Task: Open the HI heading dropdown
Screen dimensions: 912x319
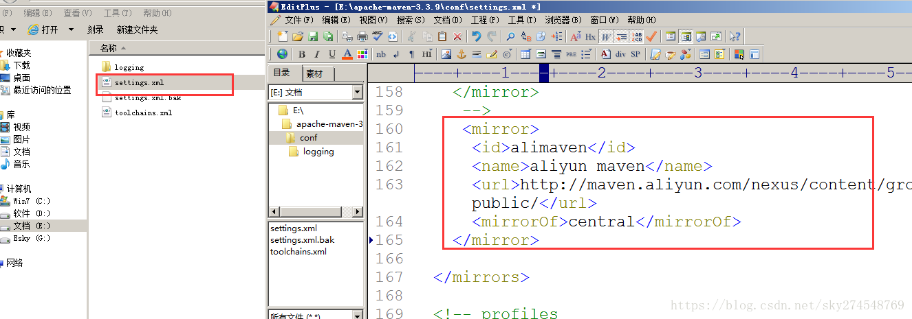Action: pos(427,54)
